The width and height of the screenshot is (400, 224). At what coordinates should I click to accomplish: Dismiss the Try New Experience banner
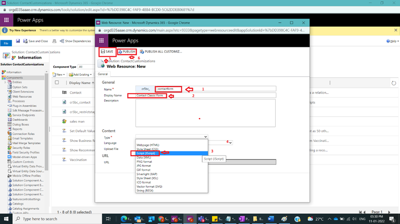[x=396, y=30]
